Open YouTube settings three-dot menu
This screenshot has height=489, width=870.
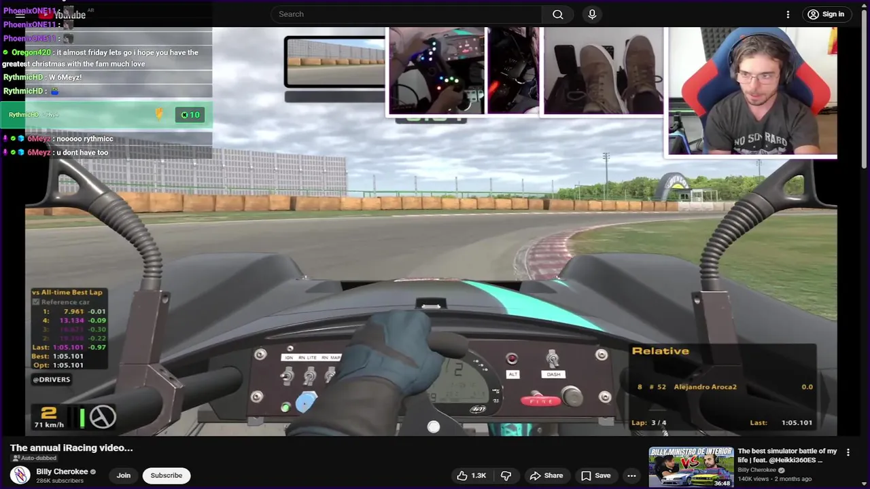[788, 14]
